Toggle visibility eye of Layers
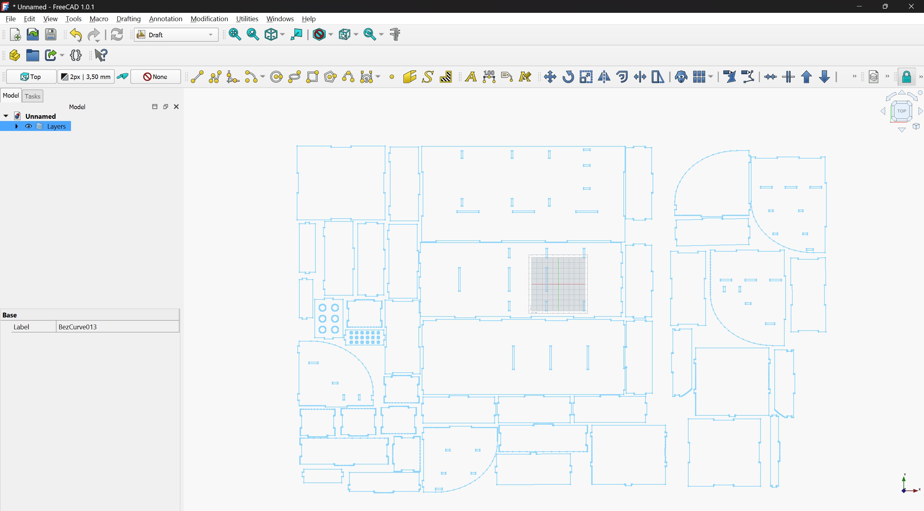The height and width of the screenshot is (511, 924). pyautogui.click(x=28, y=126)
